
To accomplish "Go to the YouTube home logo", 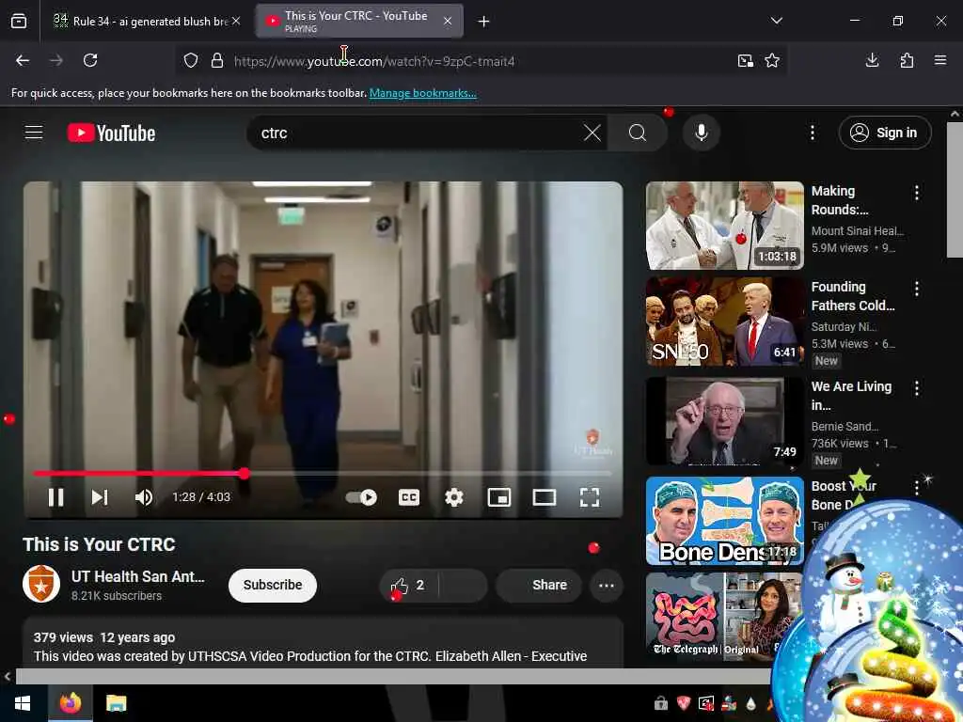I will (111, 133).
